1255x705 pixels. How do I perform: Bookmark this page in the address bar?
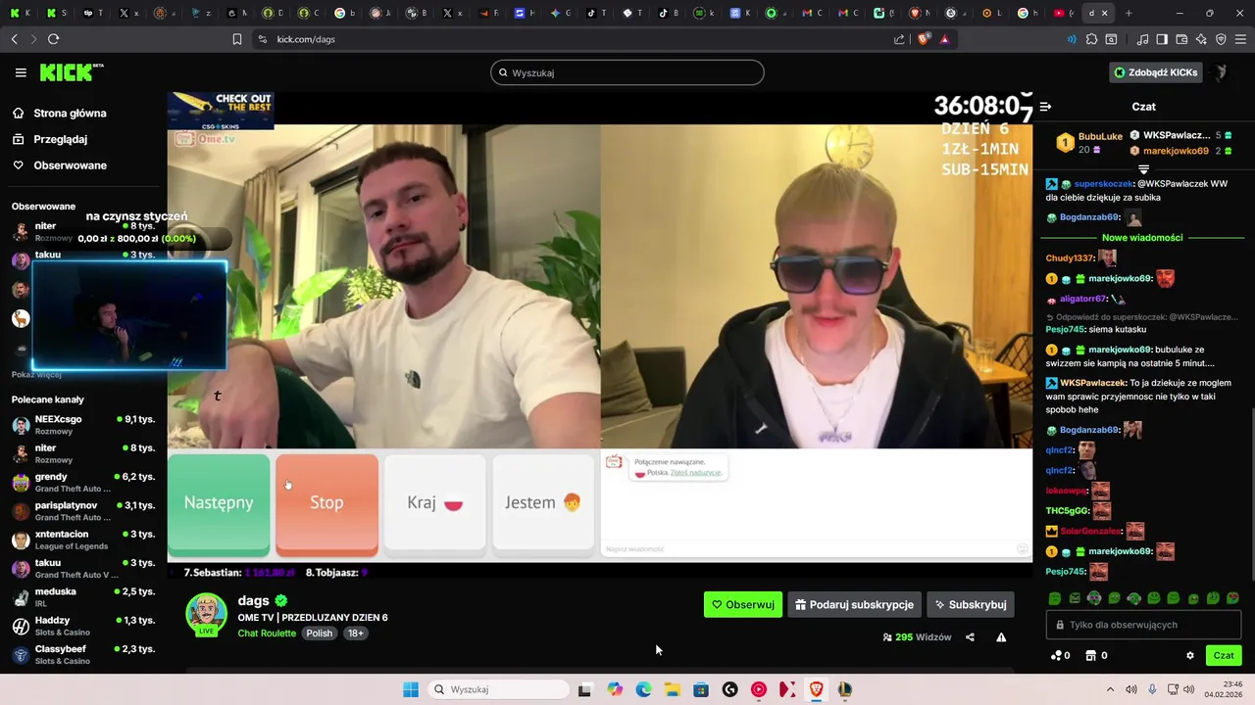pos(237,39)
